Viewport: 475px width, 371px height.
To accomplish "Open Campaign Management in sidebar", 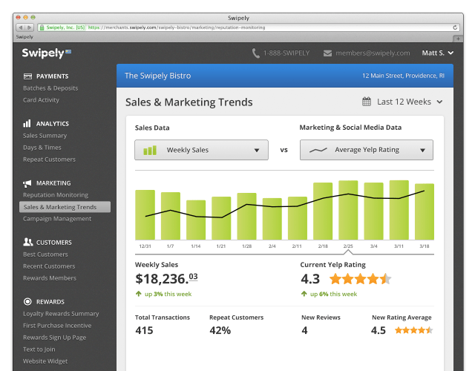I will 57,219.
